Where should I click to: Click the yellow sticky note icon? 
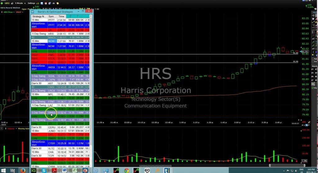coord(57,3)
